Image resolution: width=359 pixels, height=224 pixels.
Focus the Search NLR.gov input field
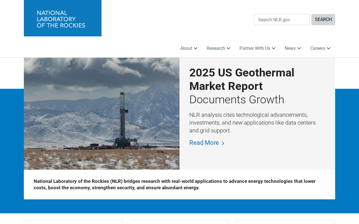[282, 20]
